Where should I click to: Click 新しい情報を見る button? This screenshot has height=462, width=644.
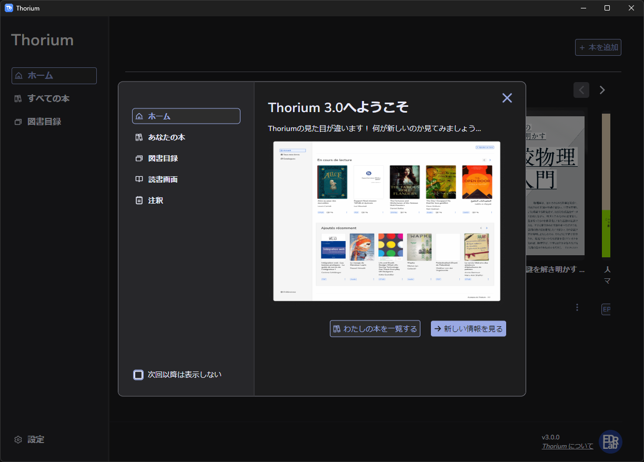[468, 329]
